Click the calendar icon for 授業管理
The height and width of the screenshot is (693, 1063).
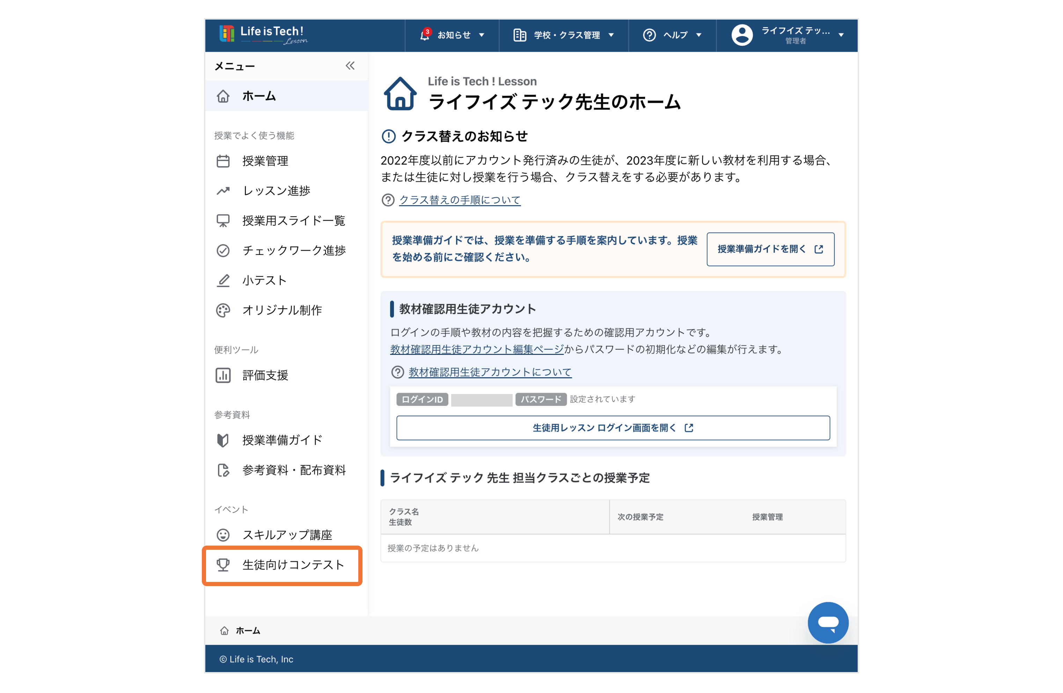point(223,161)
